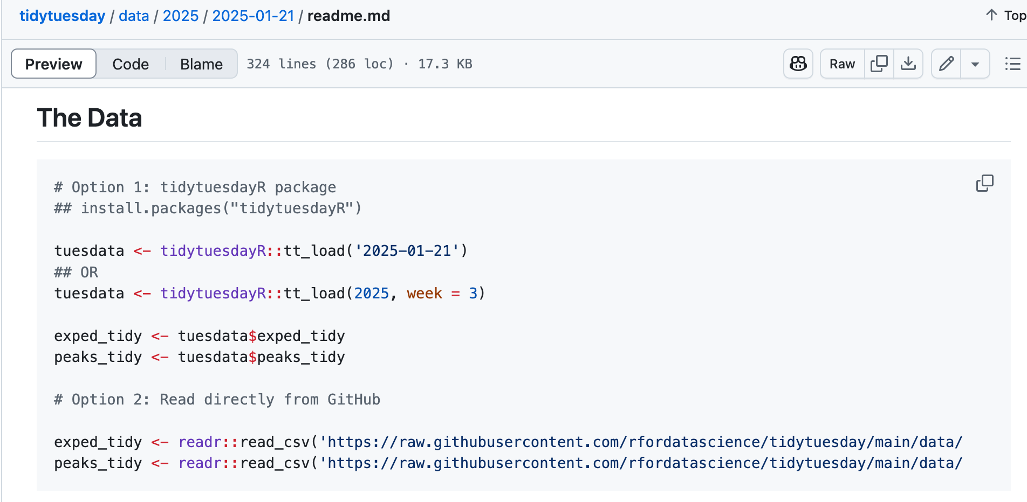Jump to Top arrow
This screenshot has height=502, width=1027.
[x=1005, y=16]
